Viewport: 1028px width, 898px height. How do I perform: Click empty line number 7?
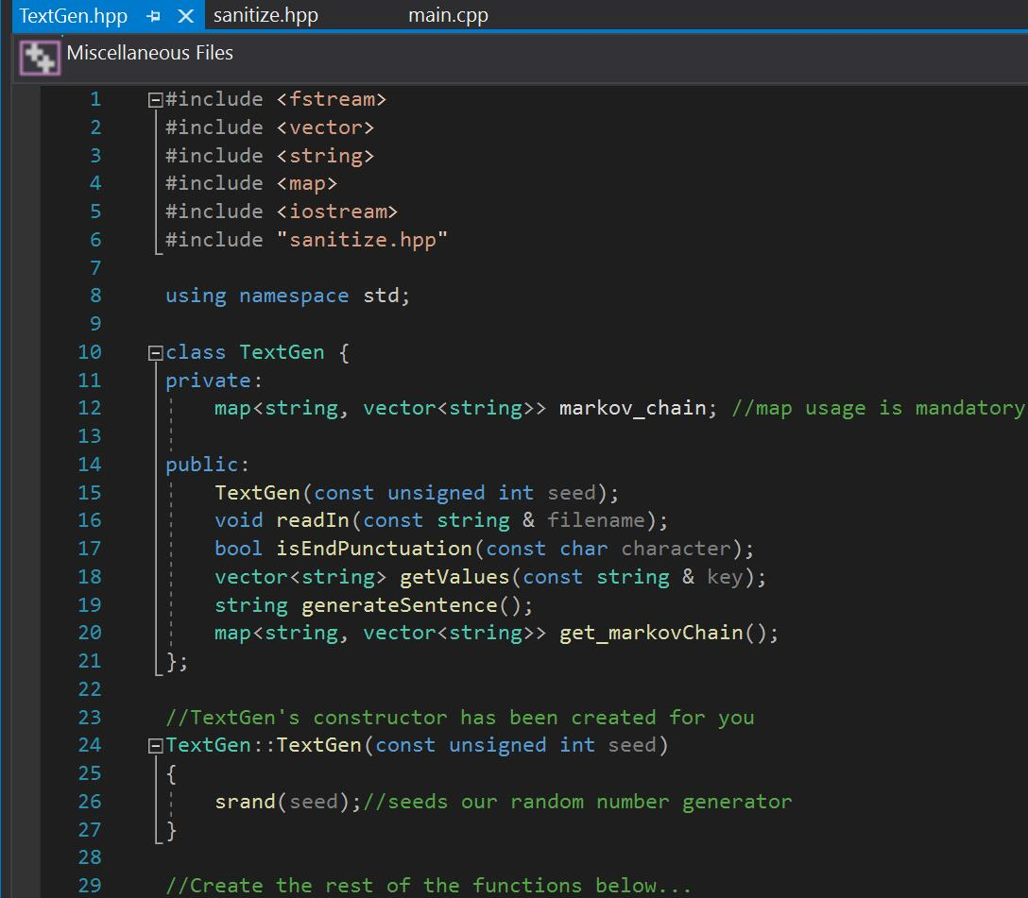coord(95,268)
